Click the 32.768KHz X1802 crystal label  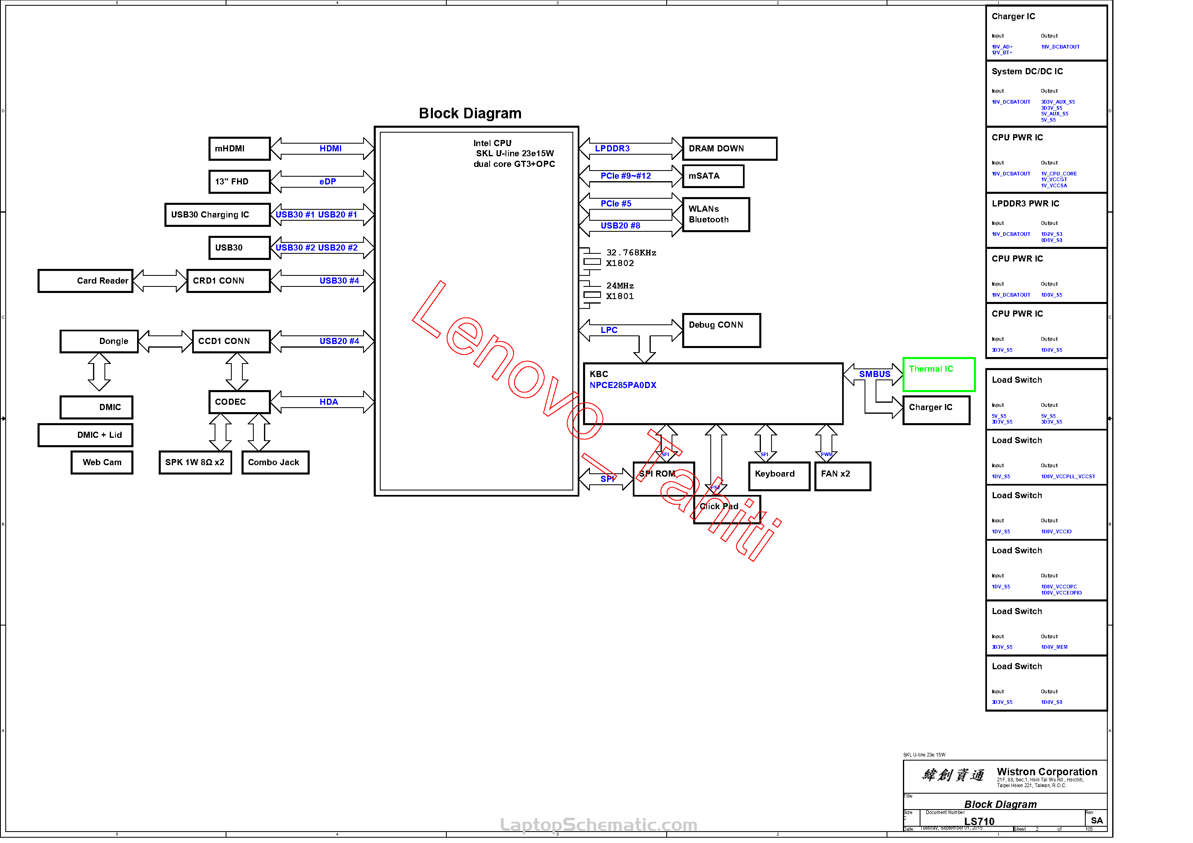point(631,258)
